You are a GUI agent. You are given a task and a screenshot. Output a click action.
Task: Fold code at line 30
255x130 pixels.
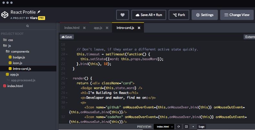pyautogui.click(x=67, y=103)
